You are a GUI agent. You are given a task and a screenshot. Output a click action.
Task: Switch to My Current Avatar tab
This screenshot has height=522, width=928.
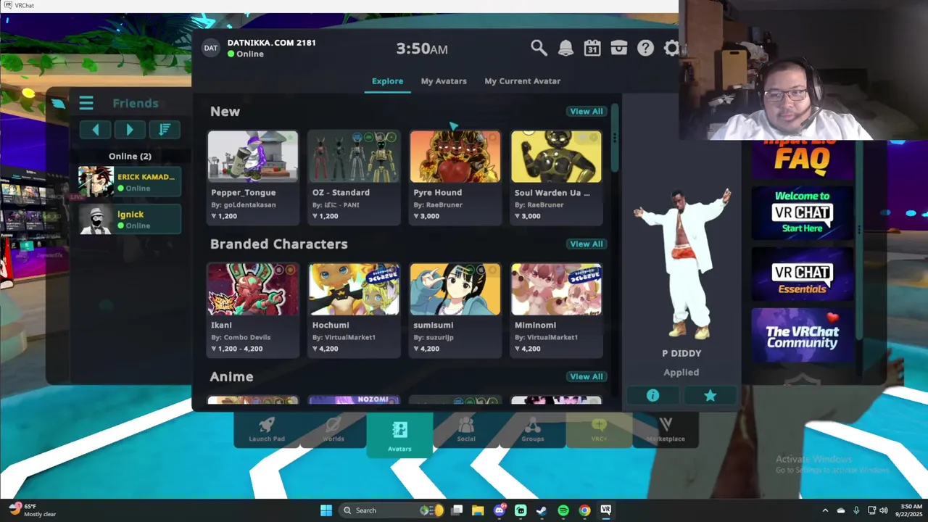522,81
